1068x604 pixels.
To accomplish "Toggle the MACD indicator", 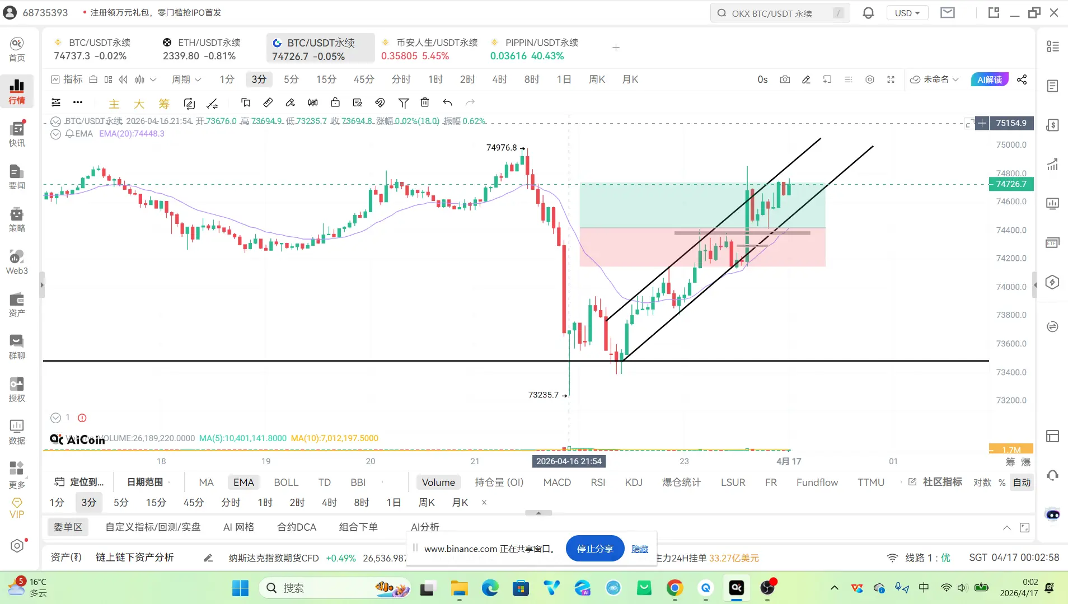I will pyautogui.click(x=557, y=483).
